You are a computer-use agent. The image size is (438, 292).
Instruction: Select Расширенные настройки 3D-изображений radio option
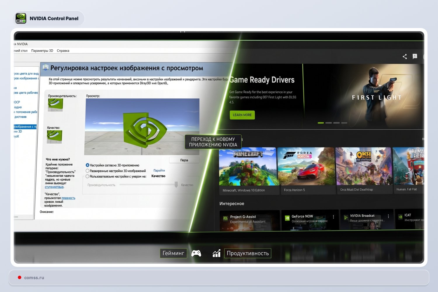coord(87,171)
